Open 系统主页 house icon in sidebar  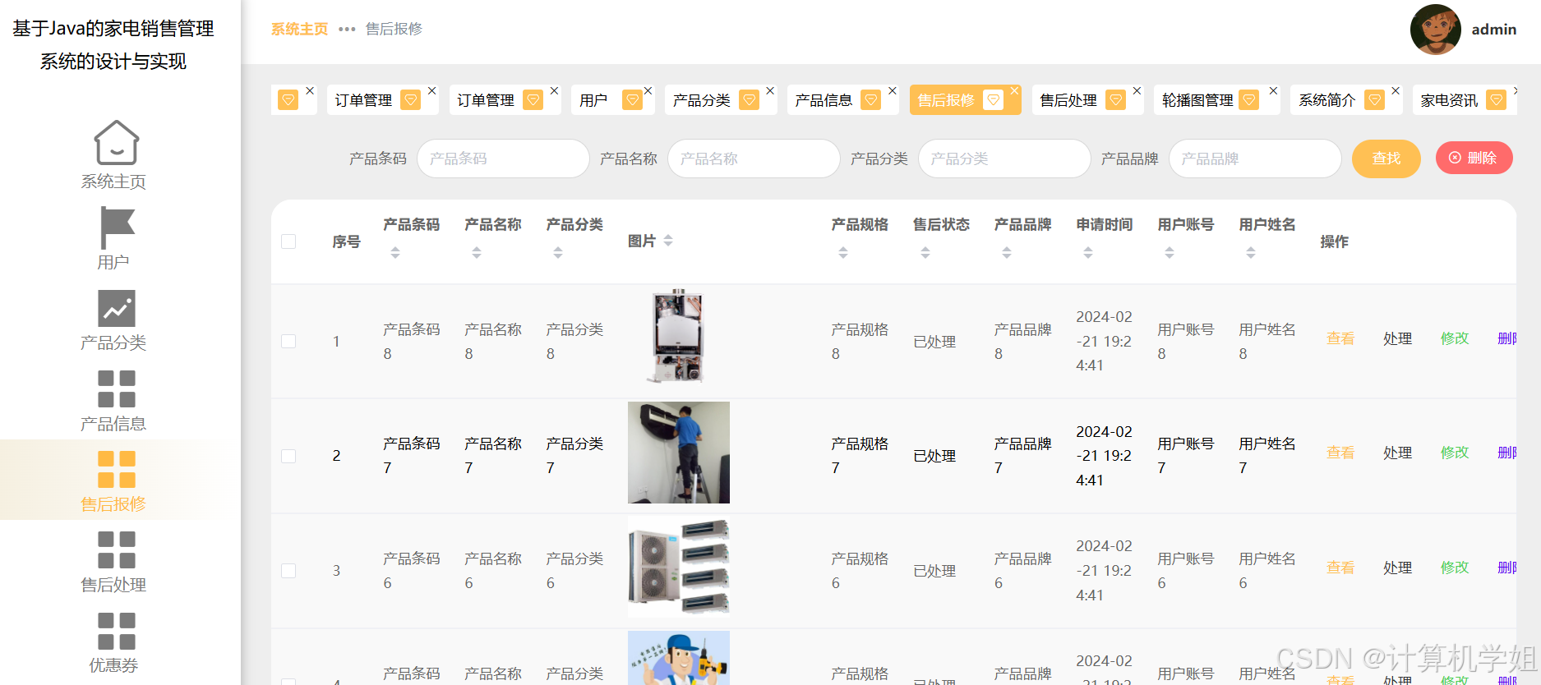(116, 143)
